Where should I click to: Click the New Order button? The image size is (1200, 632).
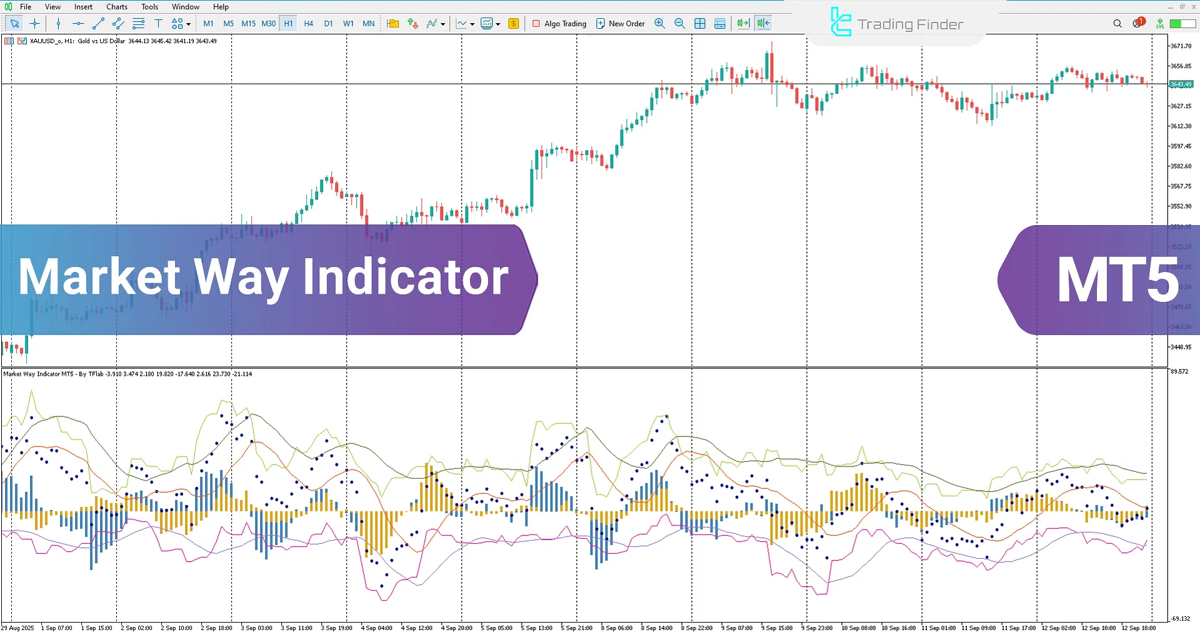pos(620,24)
